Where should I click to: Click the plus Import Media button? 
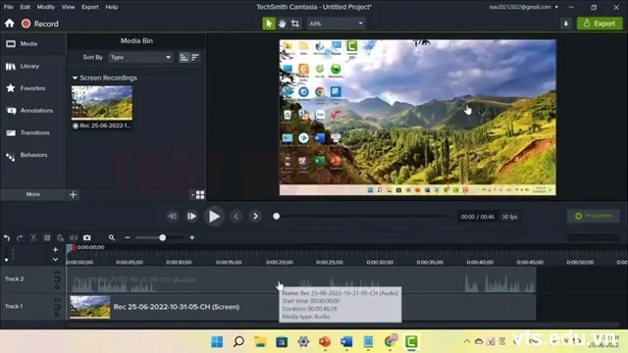coord(73,195)
